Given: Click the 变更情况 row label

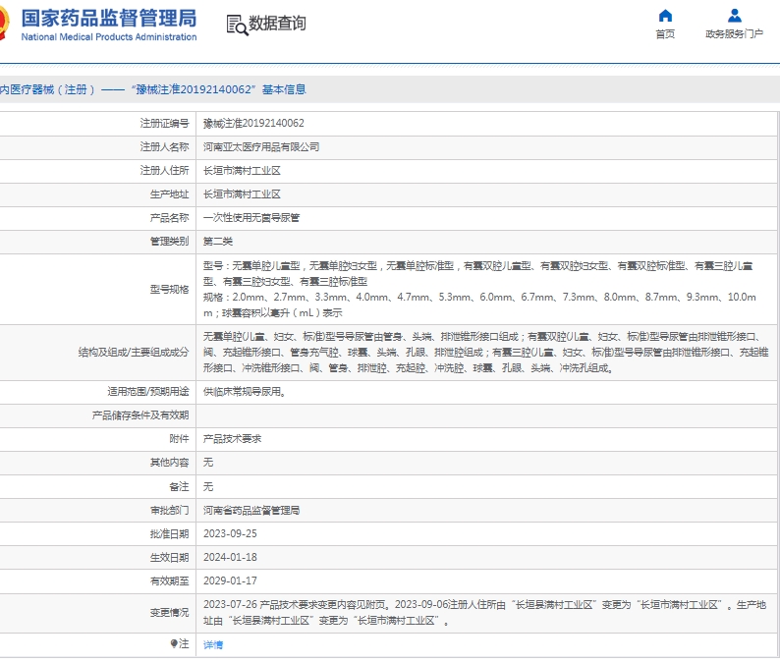Looking at the screenshot, I should coord(170,612).
